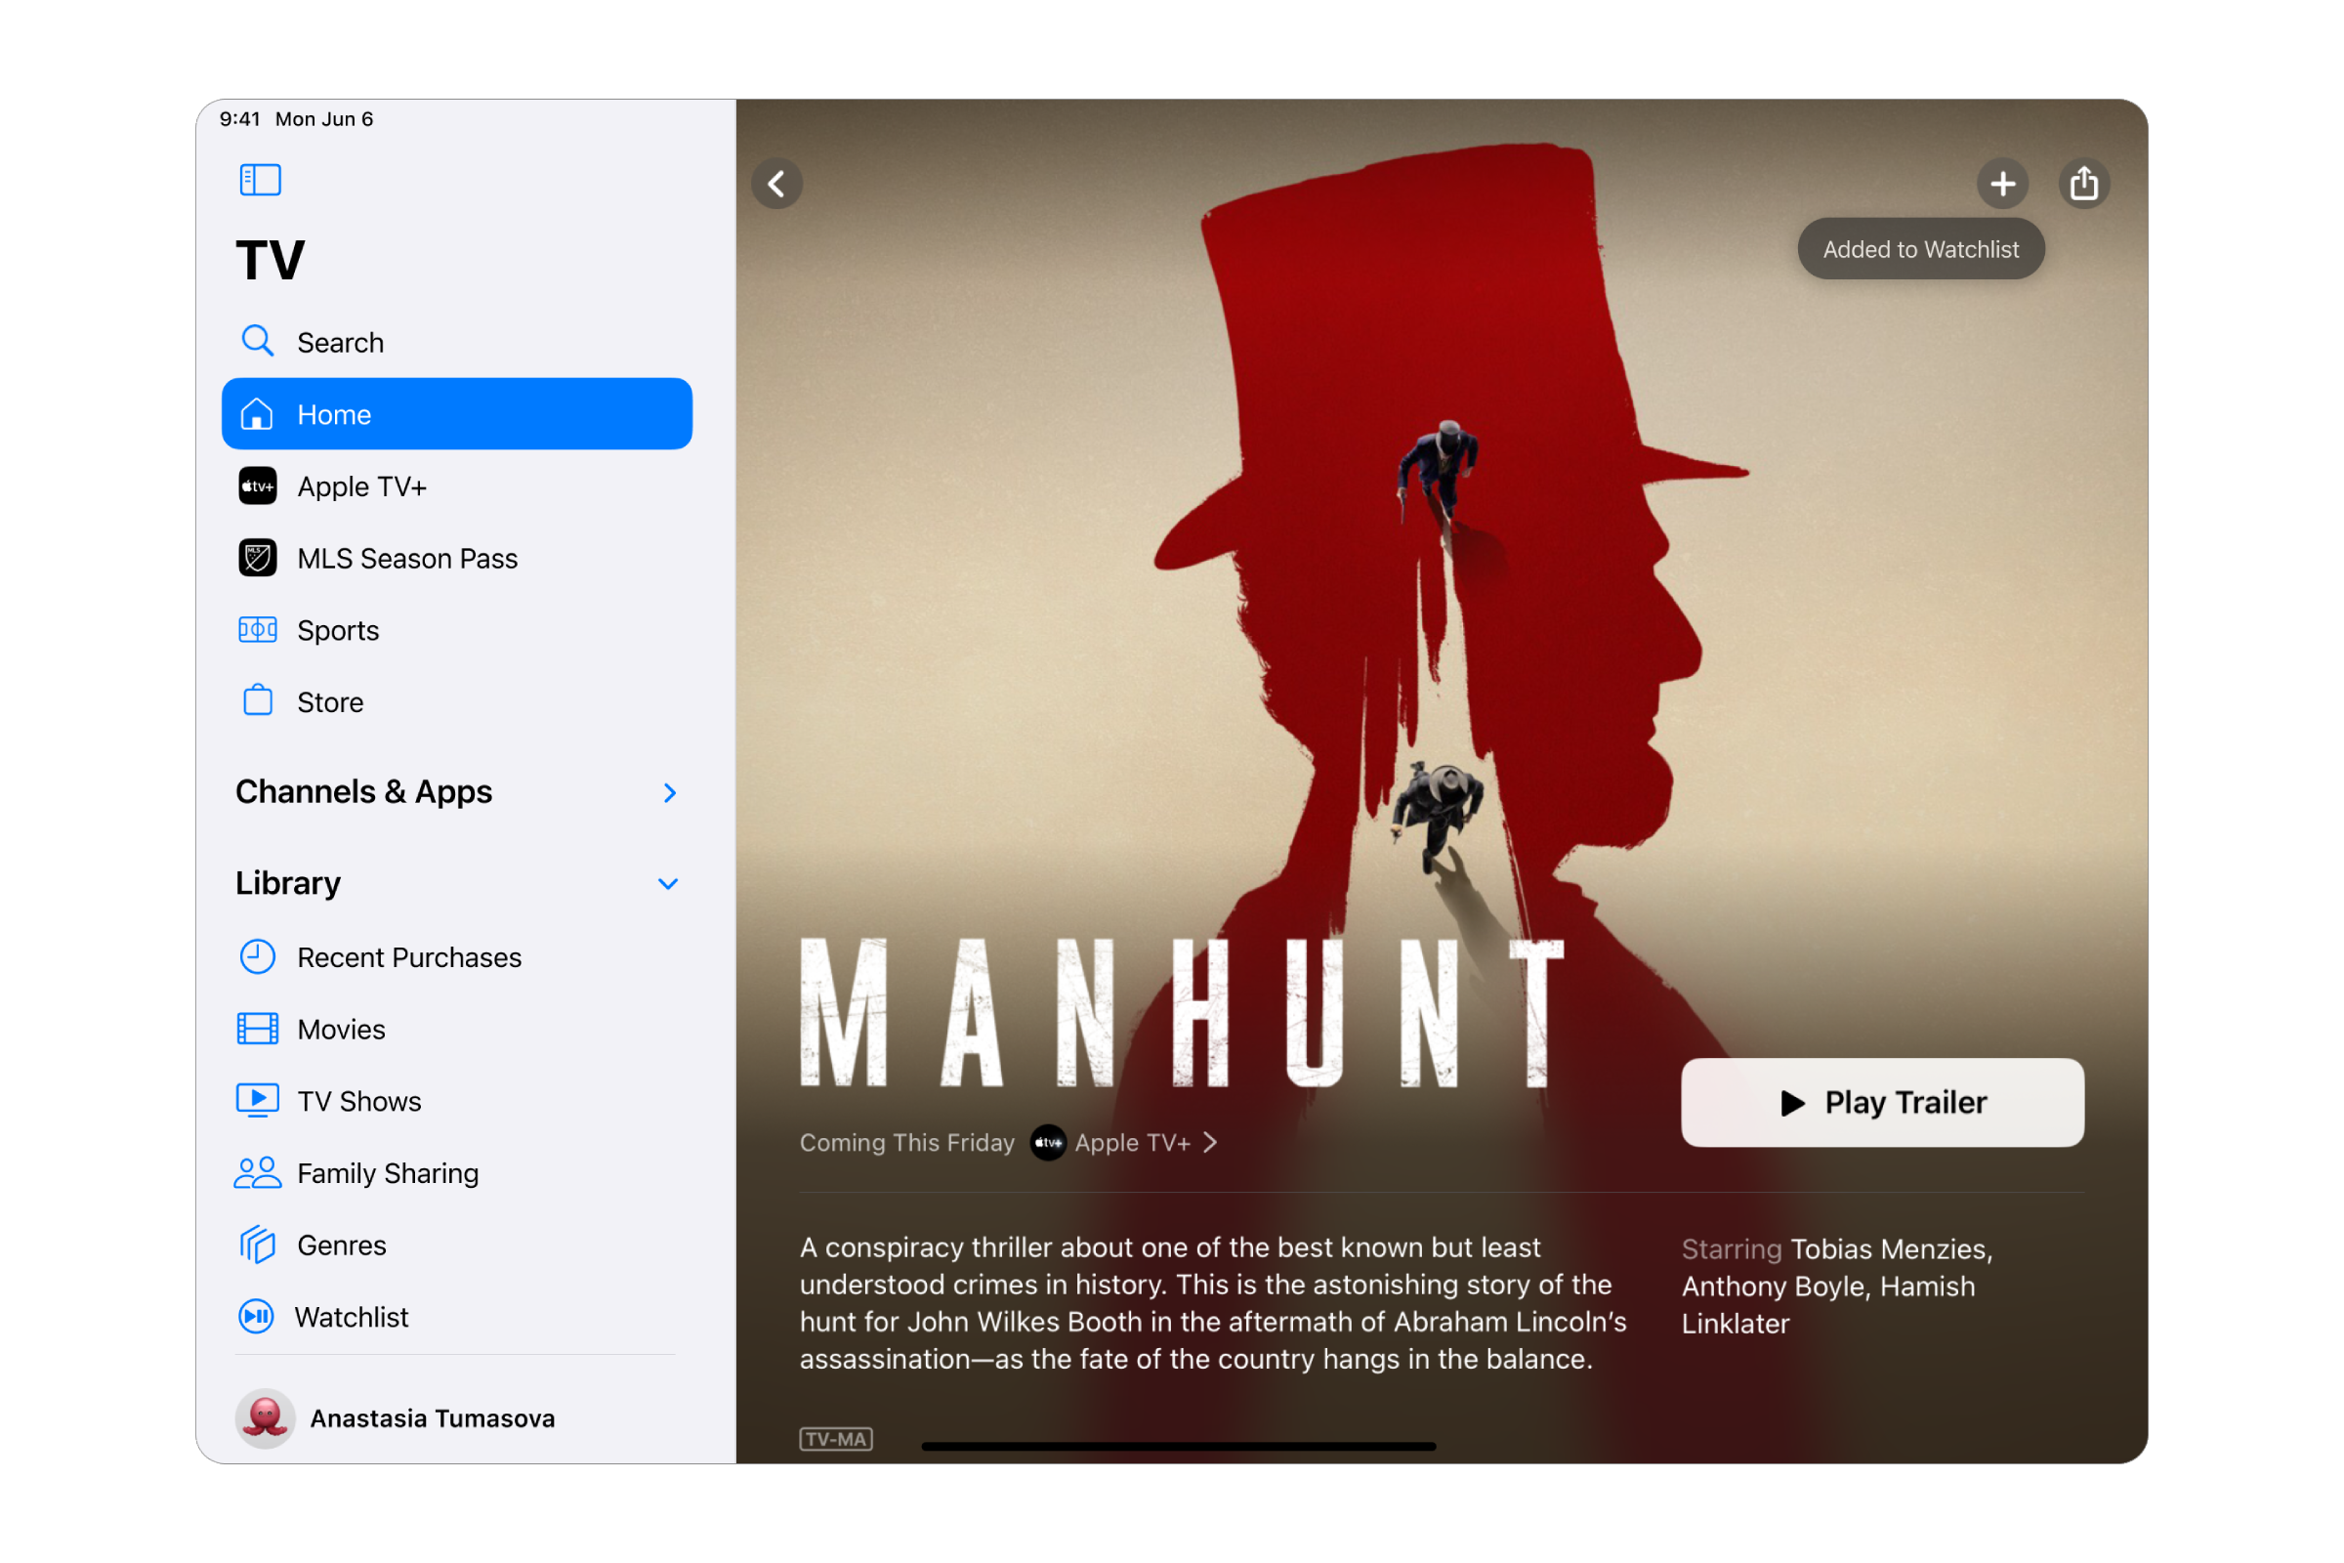2344x1563 pixels.
Task: Toggle the sidebar visibility icon
Action: [260, 181]
